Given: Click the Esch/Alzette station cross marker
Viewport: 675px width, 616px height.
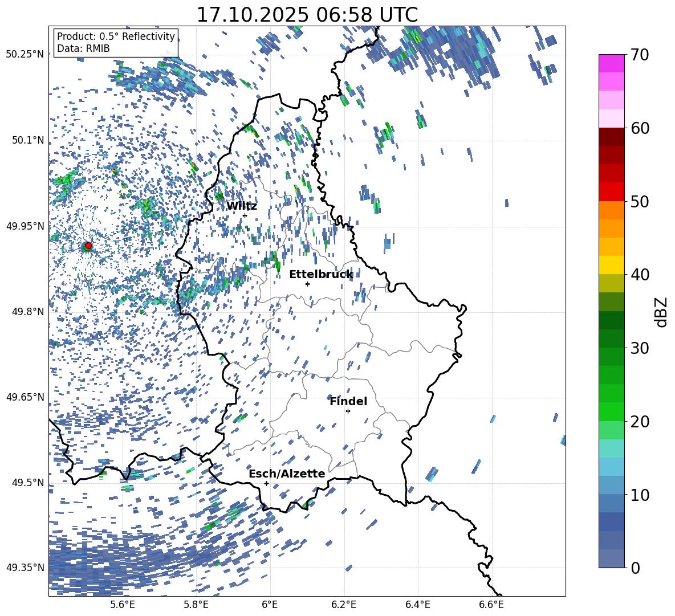Looking at the screenshot, I should pyautogui.click(x=266, y=483).
